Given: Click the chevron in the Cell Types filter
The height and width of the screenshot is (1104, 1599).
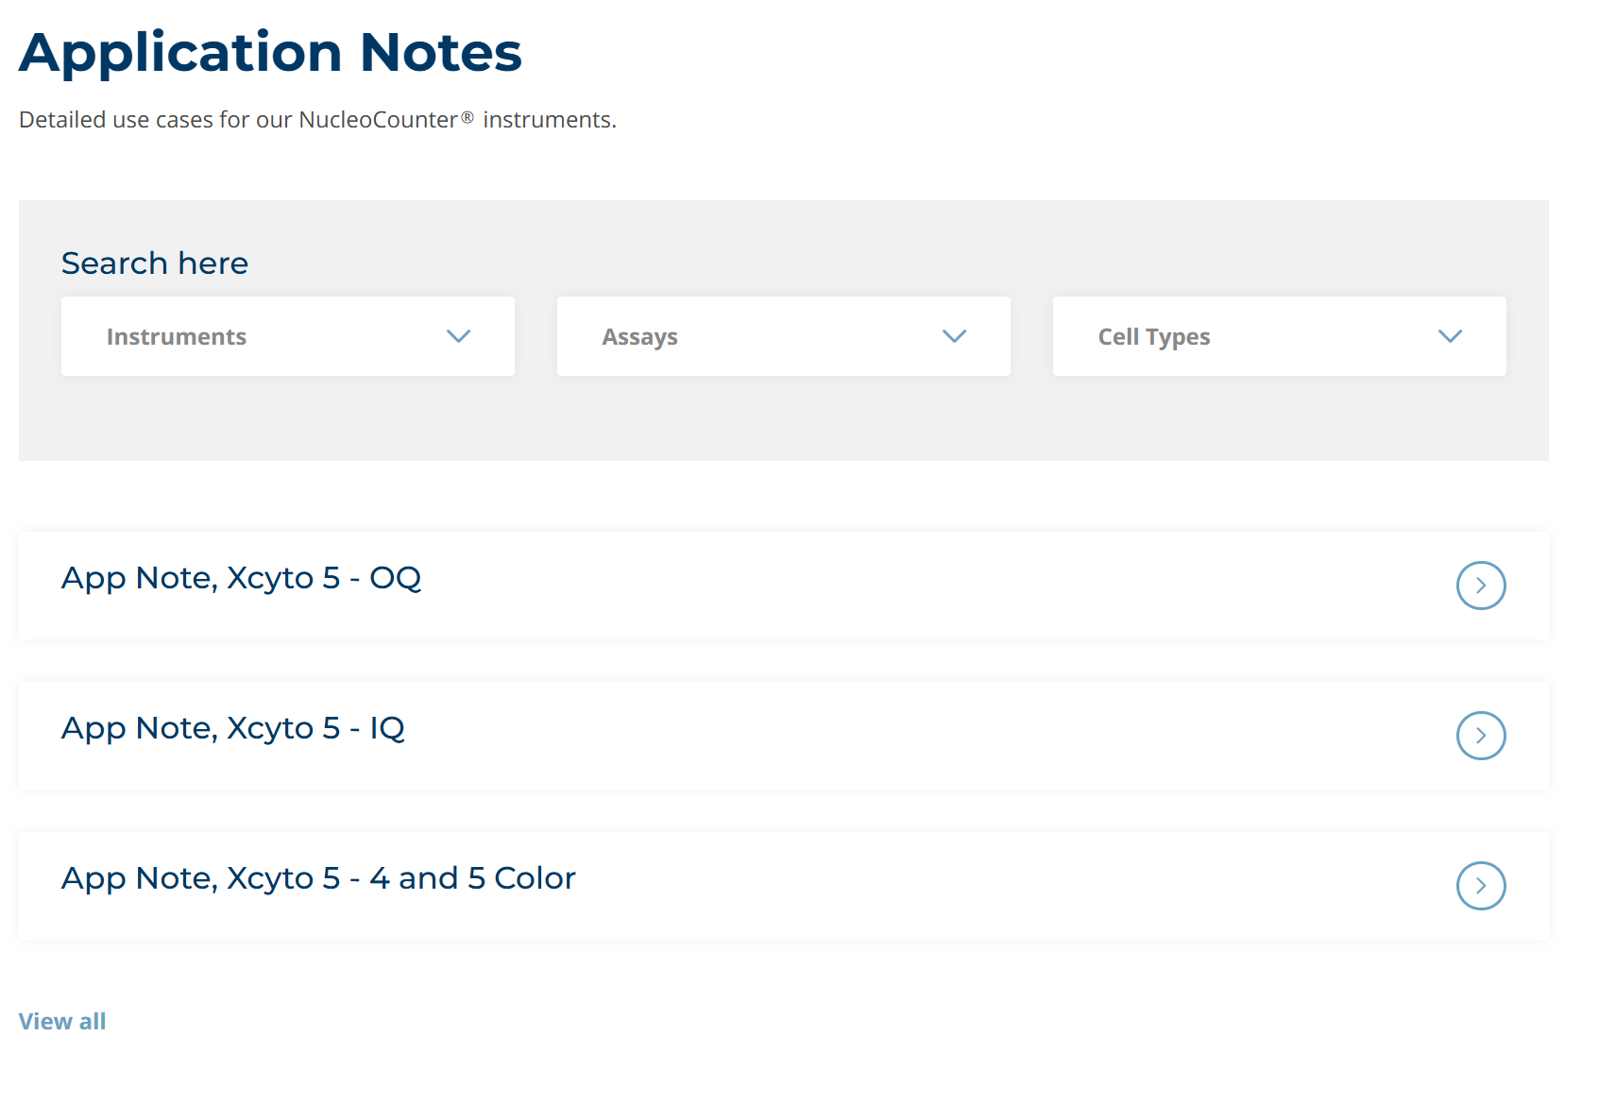Looking at the screenshot, I should pyautogui.click(x=1450, y=336).
